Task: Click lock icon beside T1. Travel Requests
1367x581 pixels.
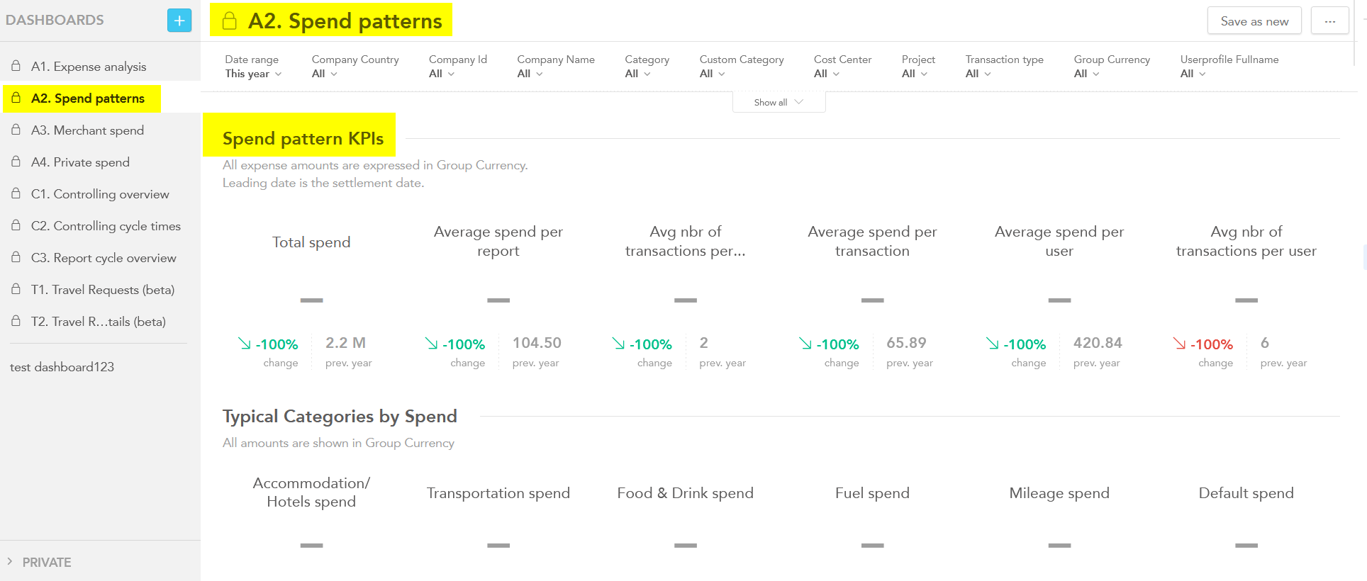Action: pos(16,289)
